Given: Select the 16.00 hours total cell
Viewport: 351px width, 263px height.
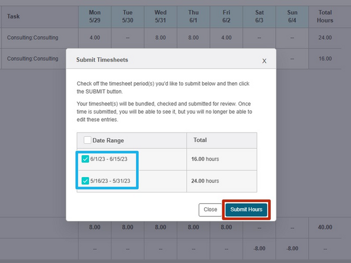Looking at the screenshot, I should [222, 159].
